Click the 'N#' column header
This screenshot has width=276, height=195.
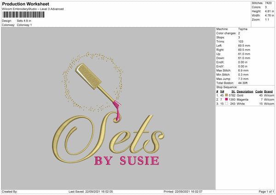222,92
